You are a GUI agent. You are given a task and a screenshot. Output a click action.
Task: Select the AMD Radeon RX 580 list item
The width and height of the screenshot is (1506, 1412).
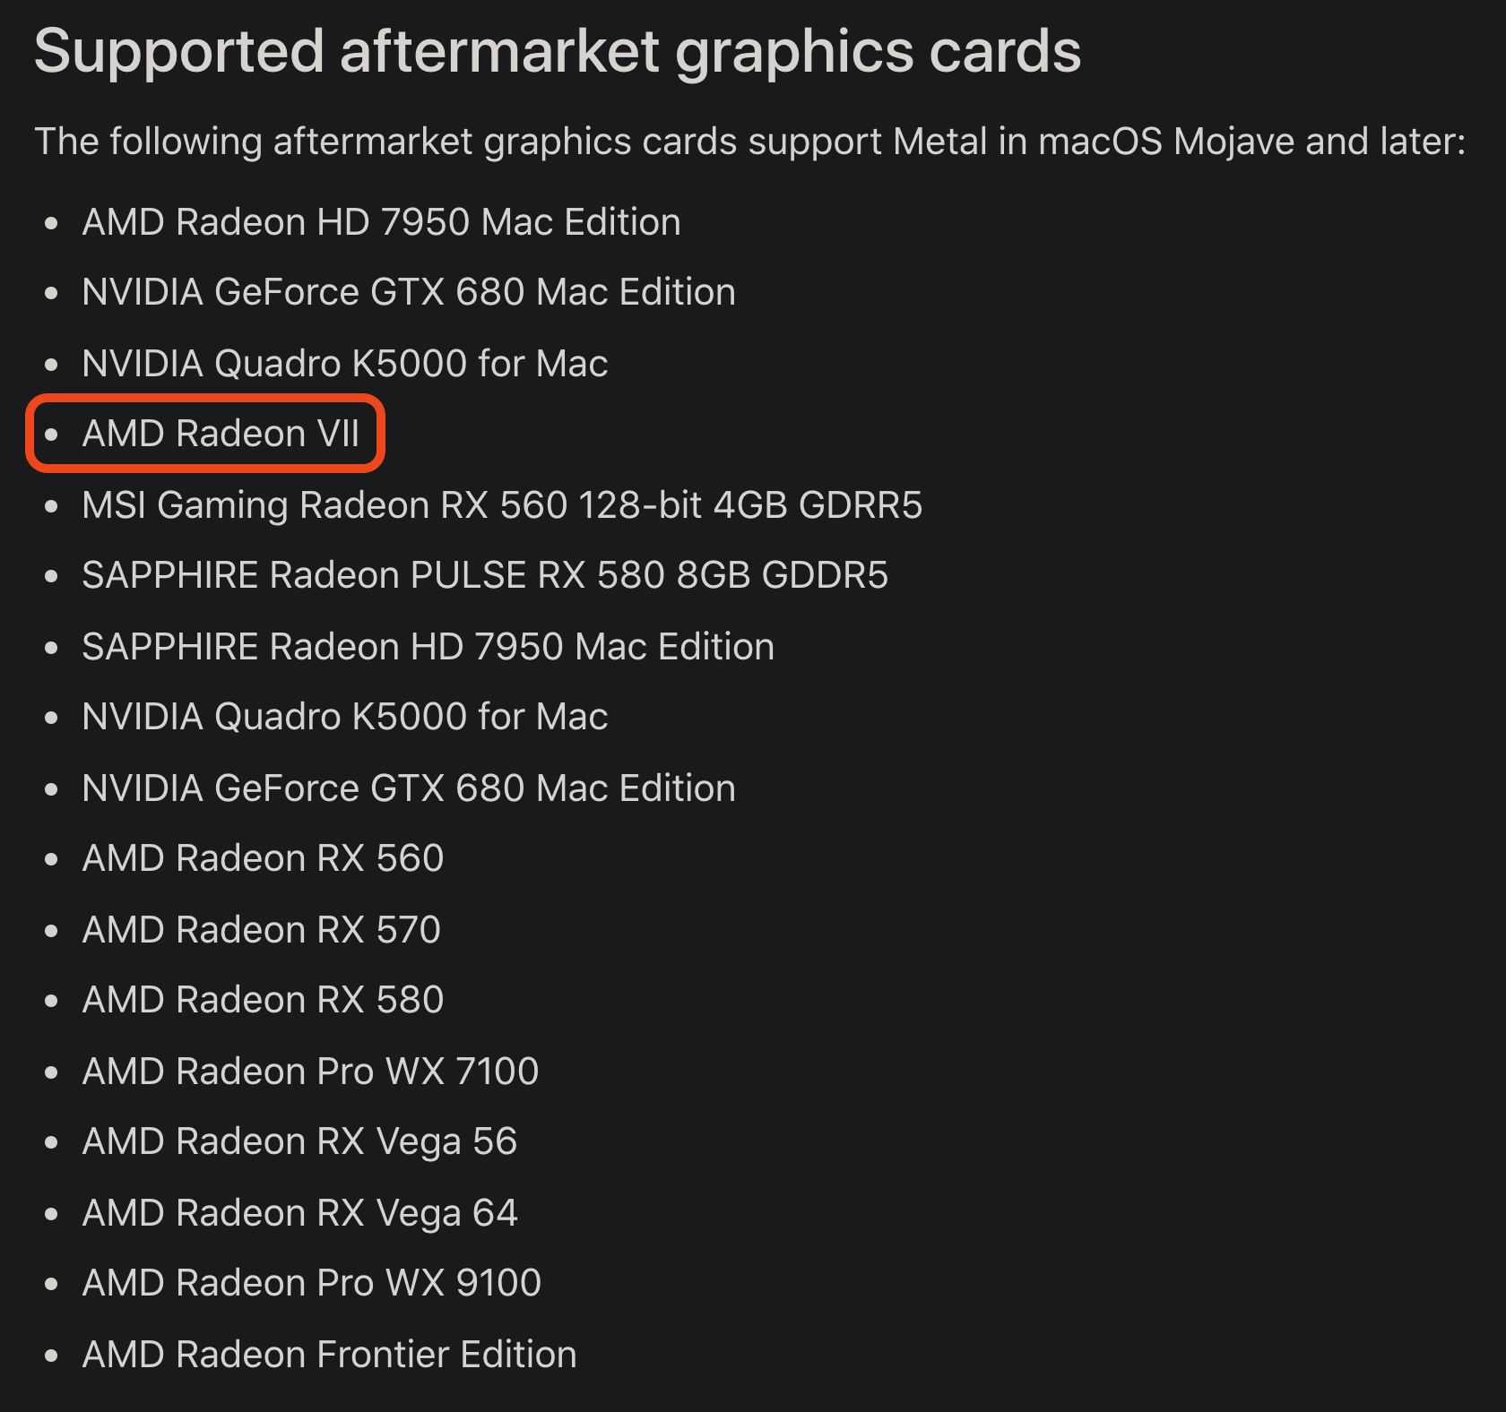(x=264, y=1000)
